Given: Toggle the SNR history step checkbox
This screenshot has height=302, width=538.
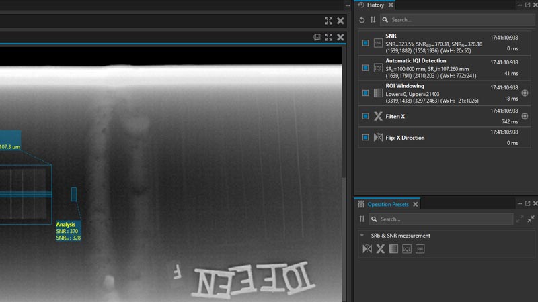Looking at the screenshot, I should click(x=365, y=43).
